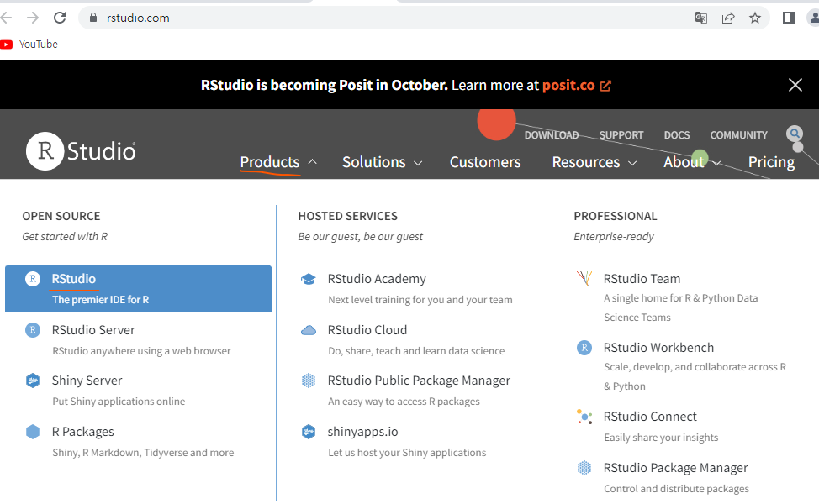Collapse the Products menu chevron
Image resolution: width=819 pixels, height=504 pixels.
coord(312,162)
